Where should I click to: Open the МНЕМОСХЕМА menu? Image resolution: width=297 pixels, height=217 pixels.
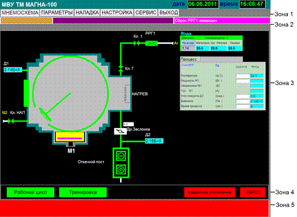(x=20, y=13)
